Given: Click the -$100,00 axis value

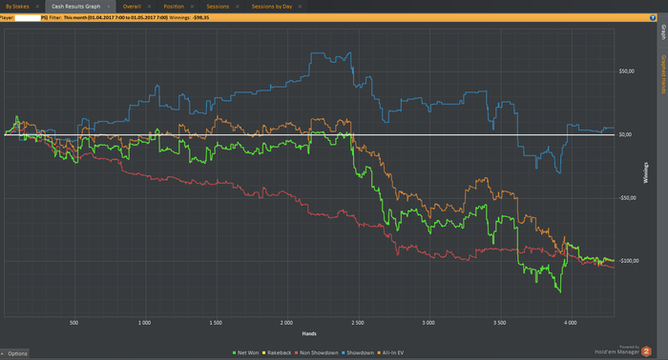Looking at the screenshot, I should click(629, 261).
